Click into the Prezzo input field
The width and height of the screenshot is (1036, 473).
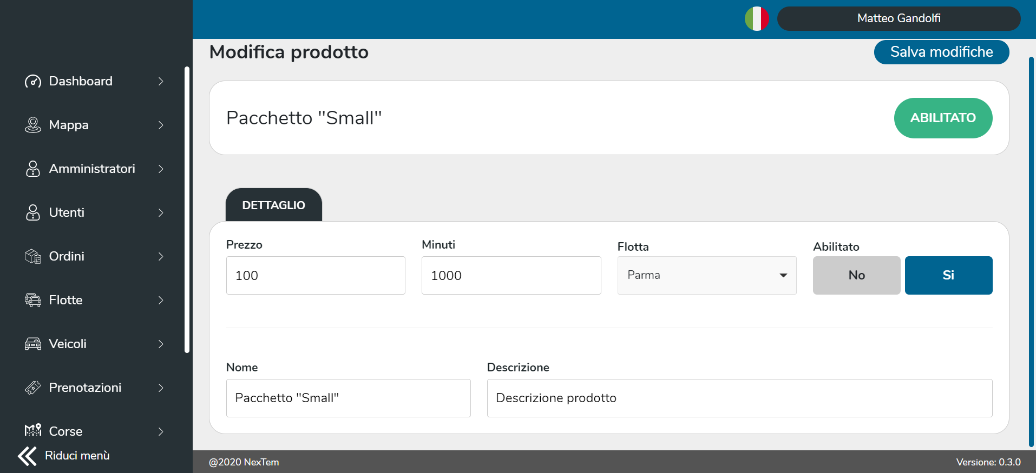click(x=316, y=275)
